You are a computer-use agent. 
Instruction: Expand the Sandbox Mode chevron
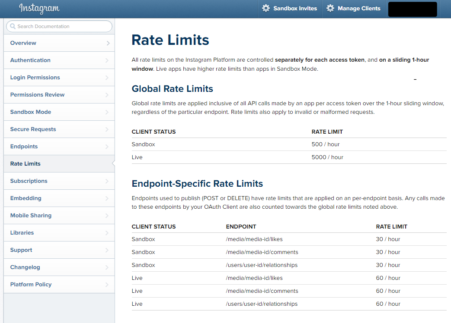click(107, 112)
